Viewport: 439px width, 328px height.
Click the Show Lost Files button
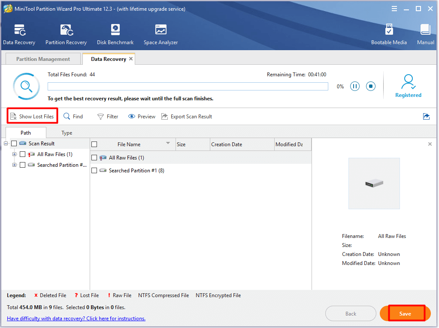click(32, 116)
